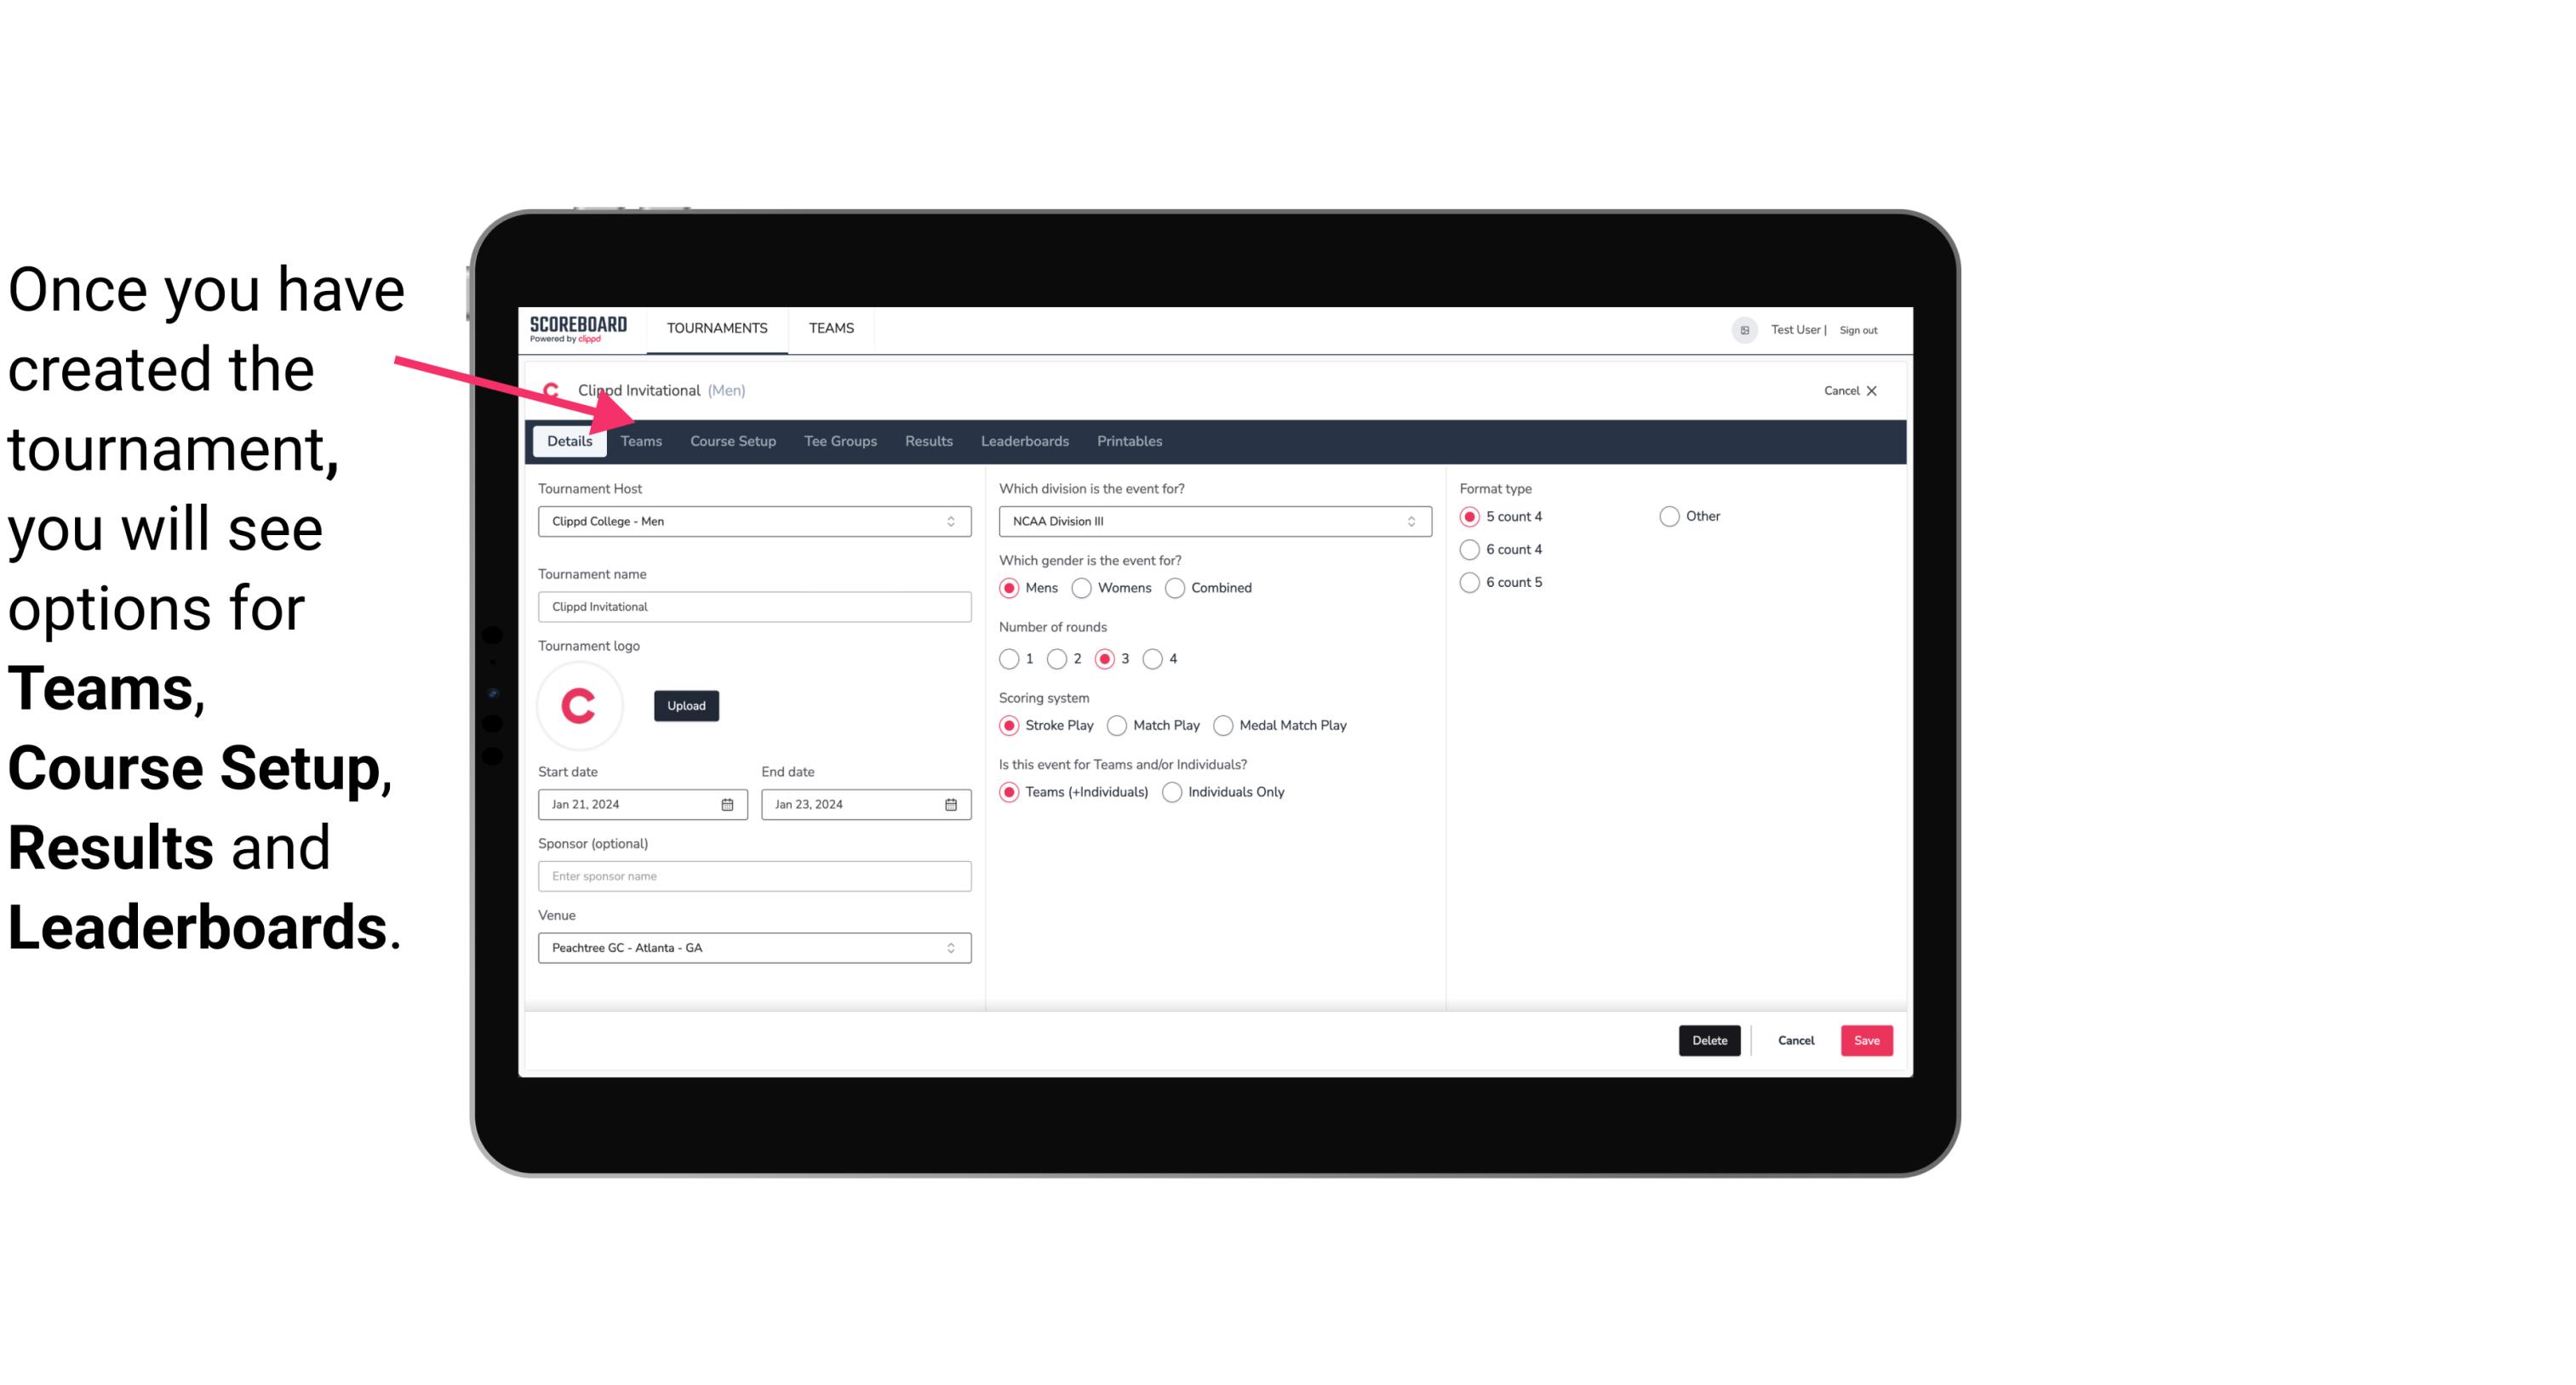2576x1385 pixels.
Task: Click the Scoreboard logo icon
Action: [x=578, y=328]
